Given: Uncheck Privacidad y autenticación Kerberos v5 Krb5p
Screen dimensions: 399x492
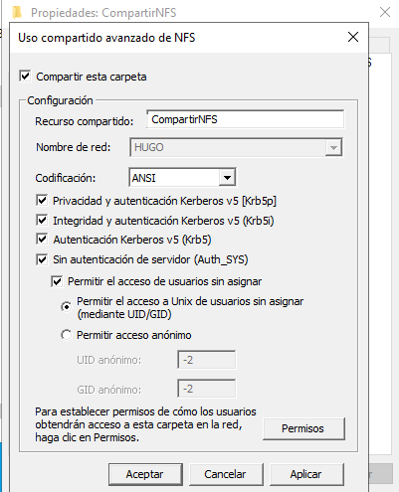Looking at the screenshot, I should click(42, 201).
